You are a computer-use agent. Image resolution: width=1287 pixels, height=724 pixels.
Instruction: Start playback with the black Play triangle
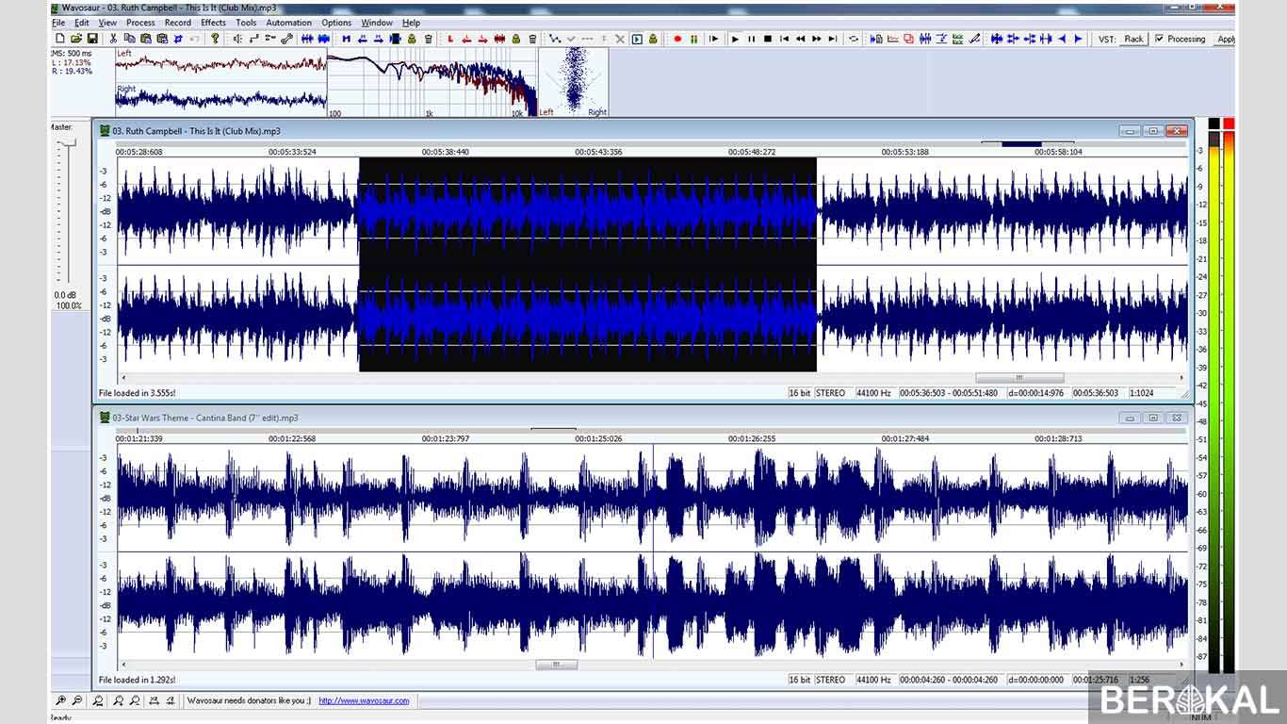(736, 39)
